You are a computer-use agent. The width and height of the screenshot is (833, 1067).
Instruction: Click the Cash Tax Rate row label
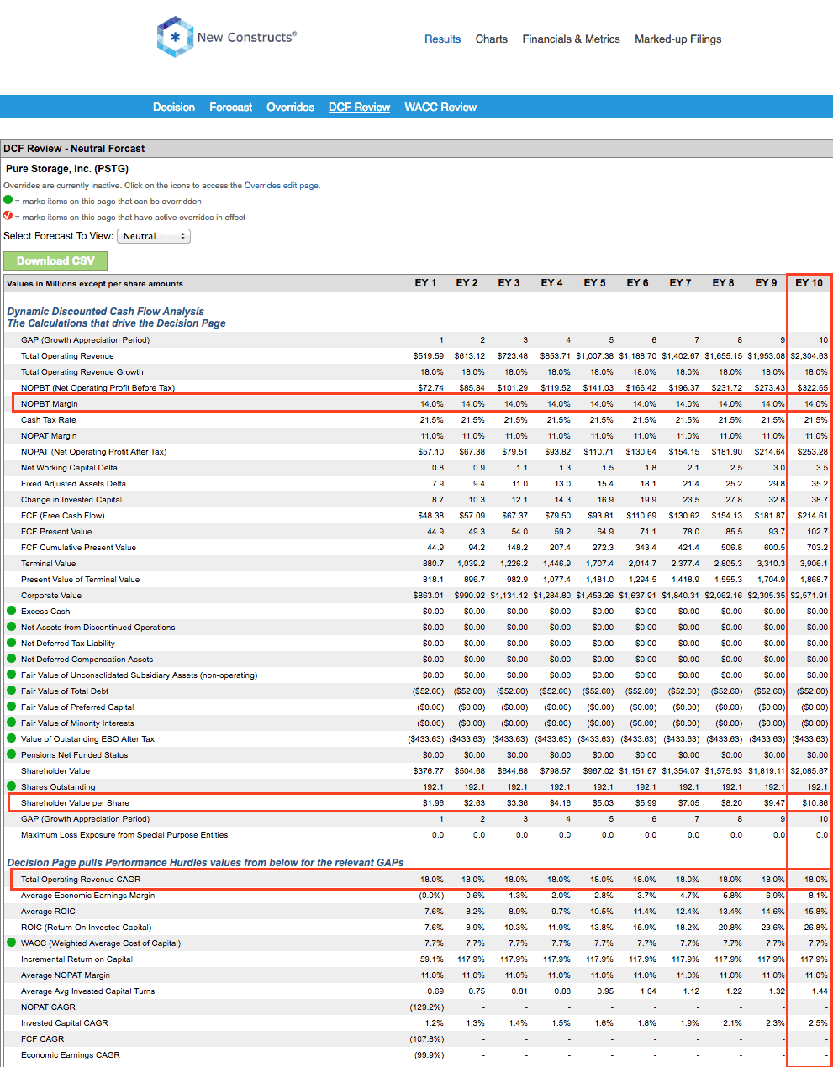(49, 420)
